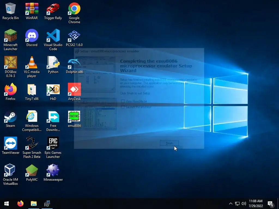279x209 pixels.
Task: Open File Explorer from the taskbar
Action: pos(34,204)
